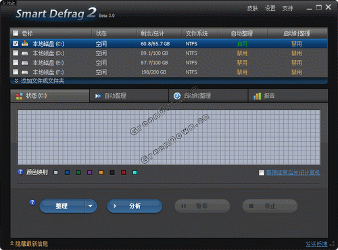This screenshot has width=338, height=250.
Task: Click the bar chart icon on 报告 tab
Action: click(x=257, y=96)
